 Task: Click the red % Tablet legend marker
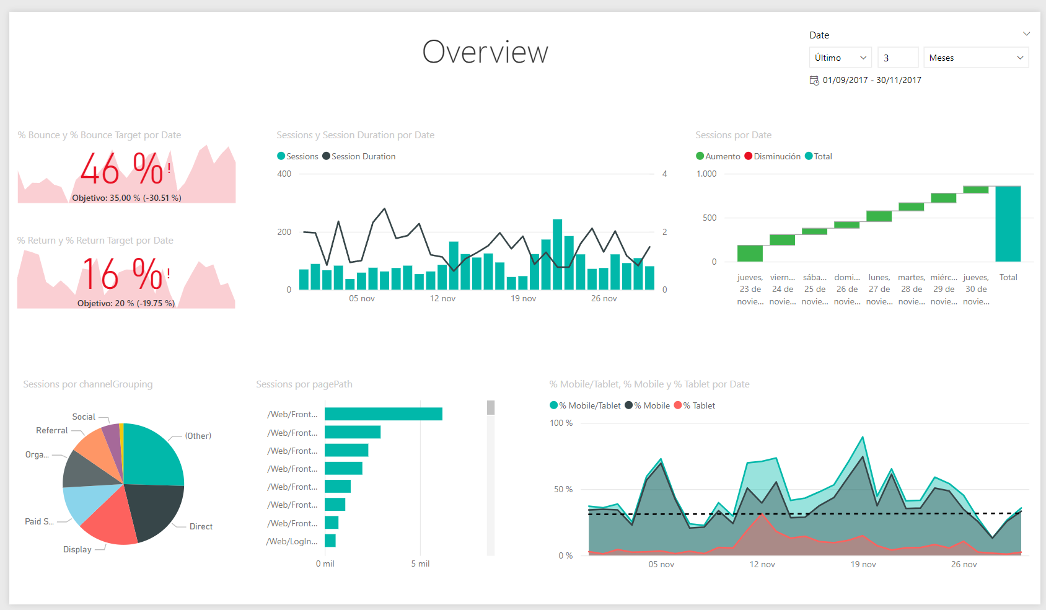coord(678,405)
